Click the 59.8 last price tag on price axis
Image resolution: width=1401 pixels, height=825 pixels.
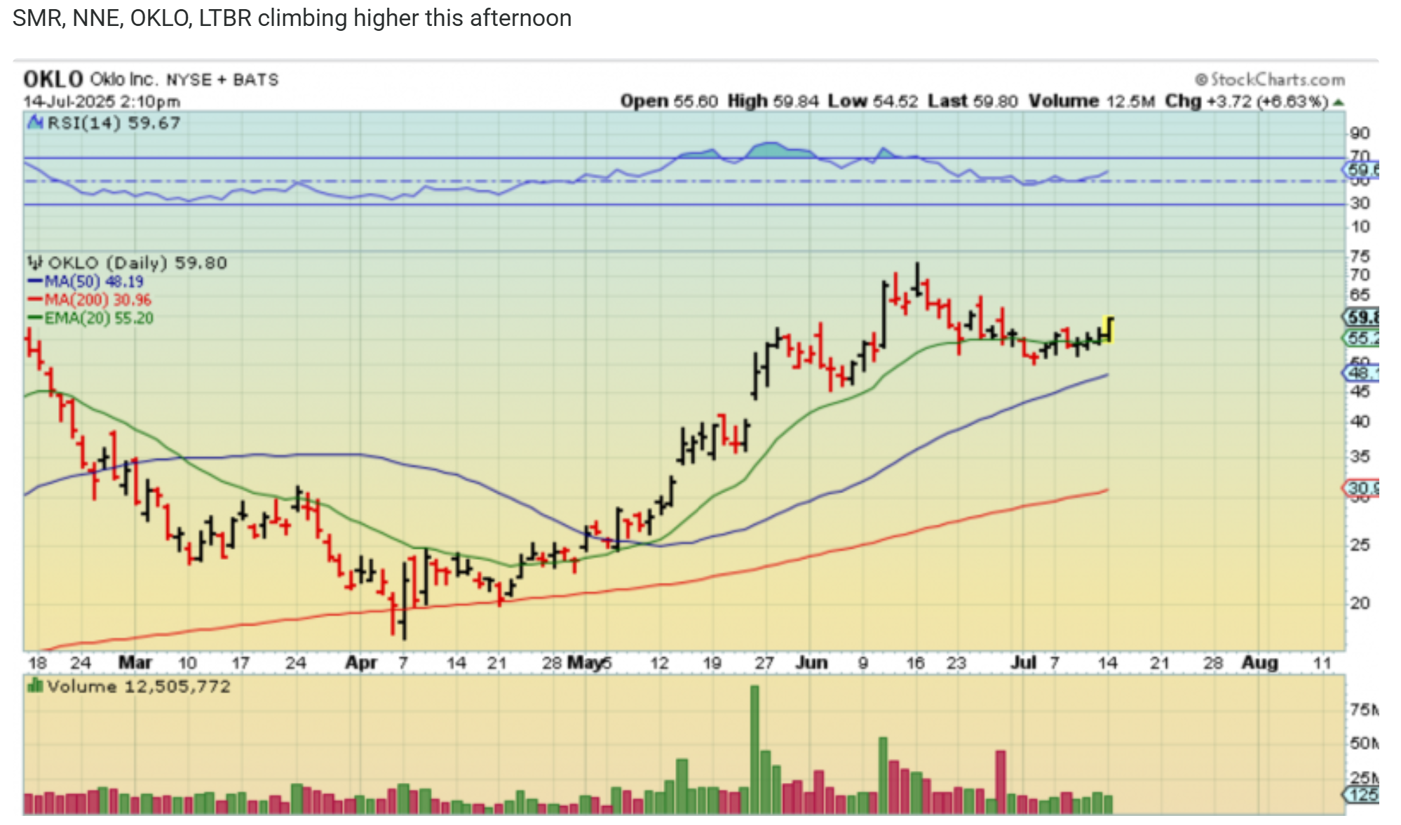point(1362,317)
